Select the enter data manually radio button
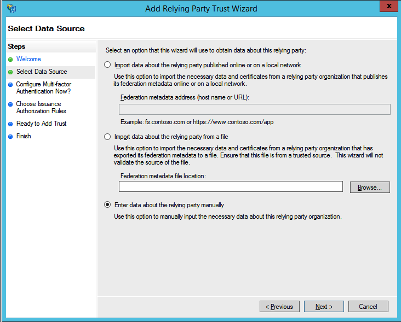This screenshot has height=322, width=401. click(x=107, y=204)
